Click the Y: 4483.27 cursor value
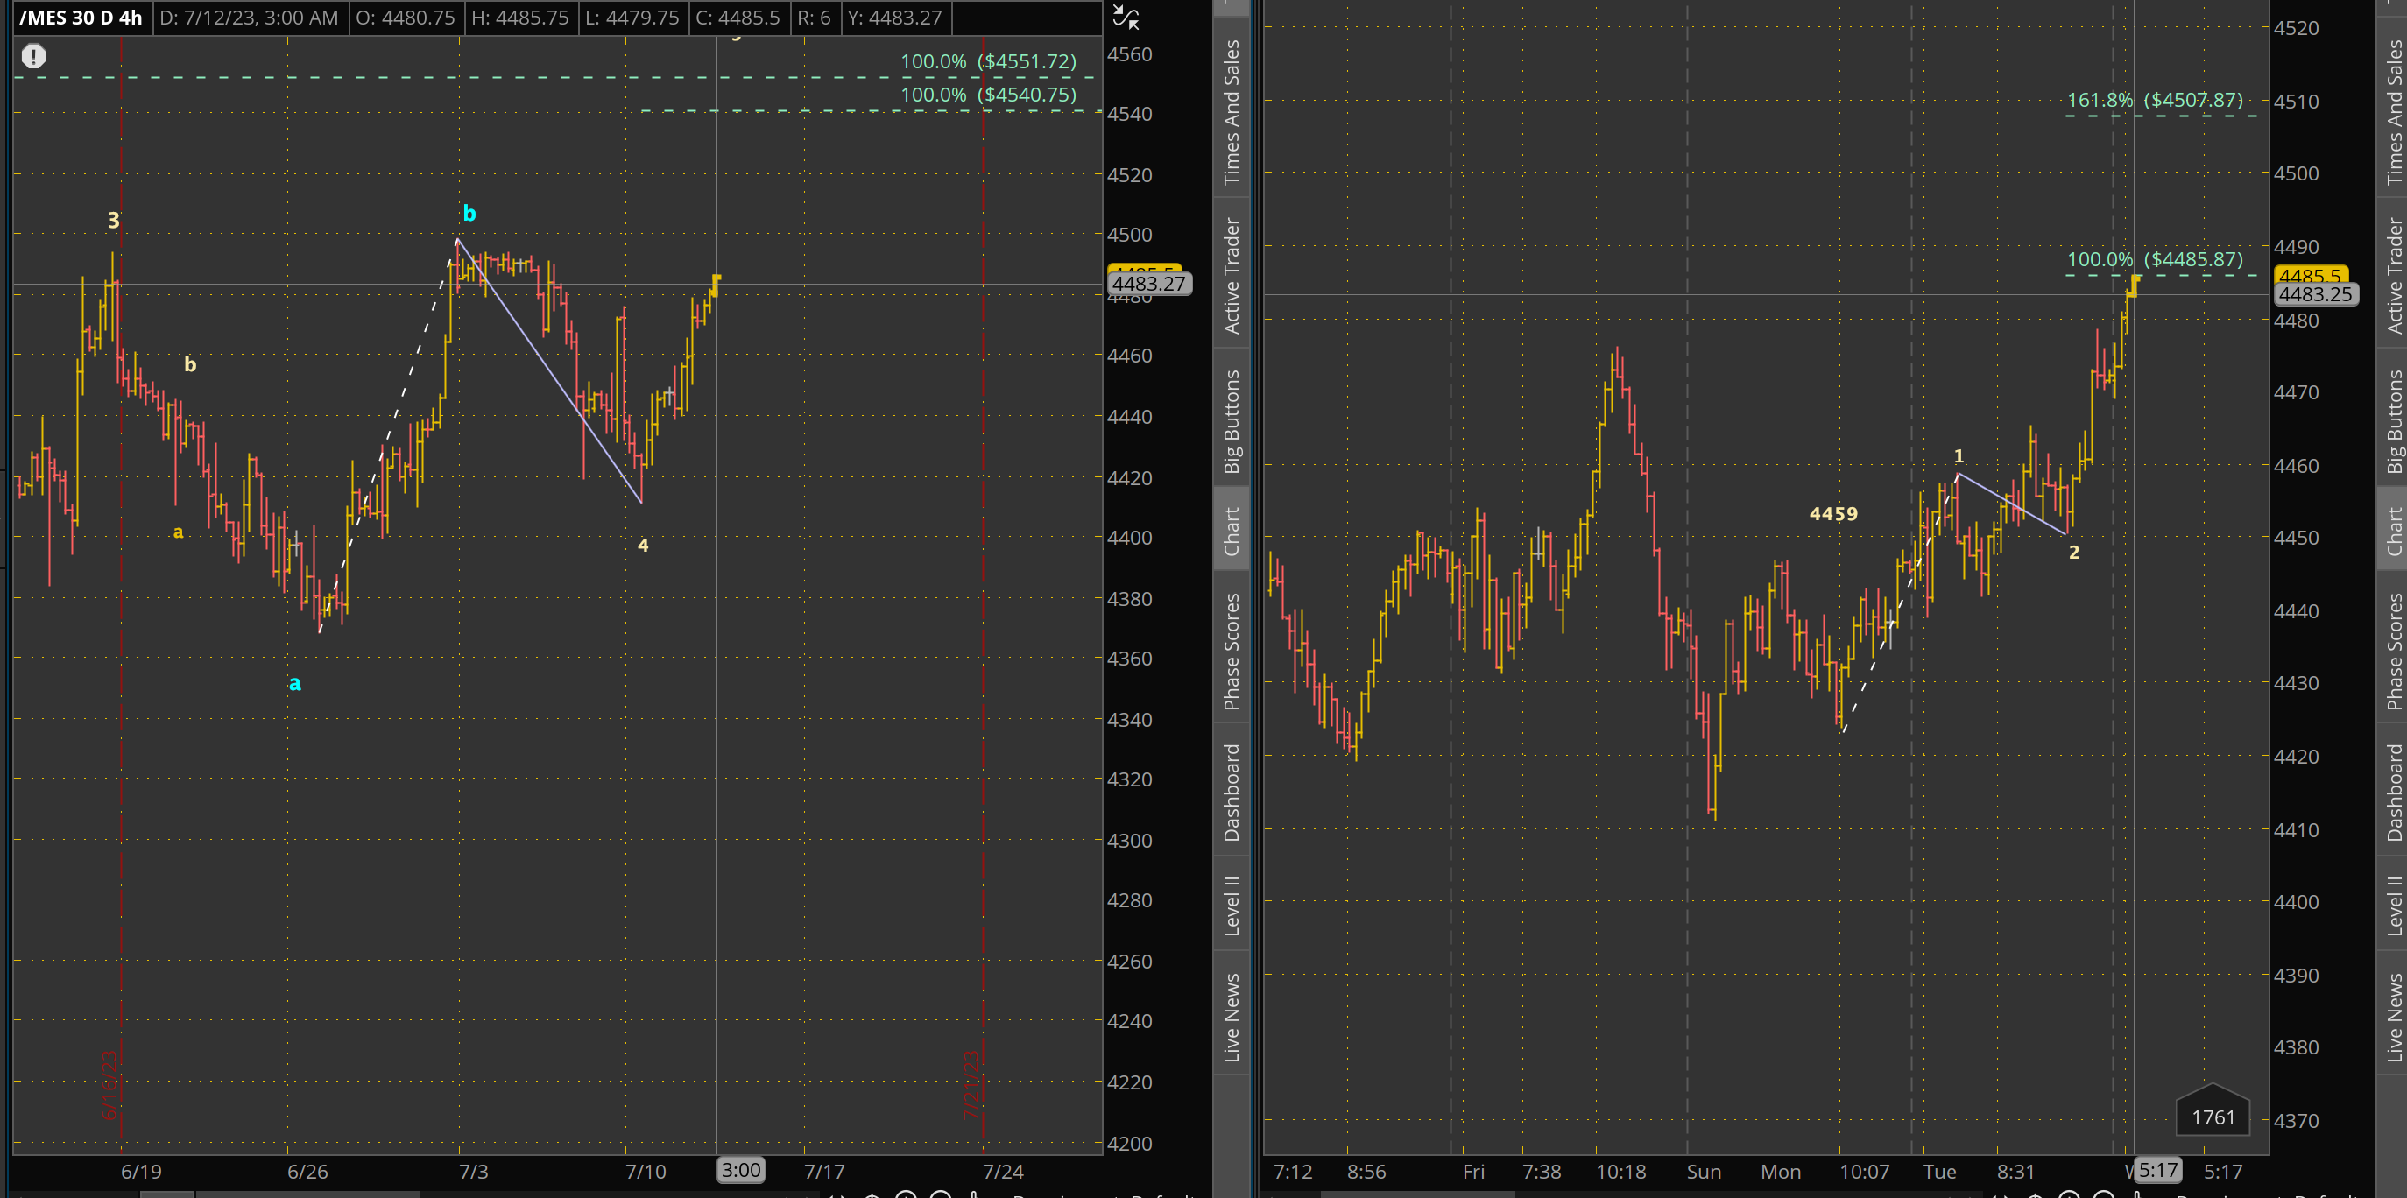The width and height of the screenshot is (2407, 1198). [x=894, y=18]
